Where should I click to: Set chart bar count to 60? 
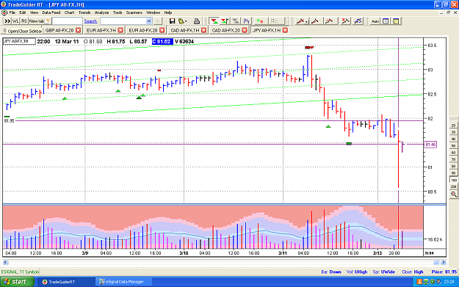(453, 153)
